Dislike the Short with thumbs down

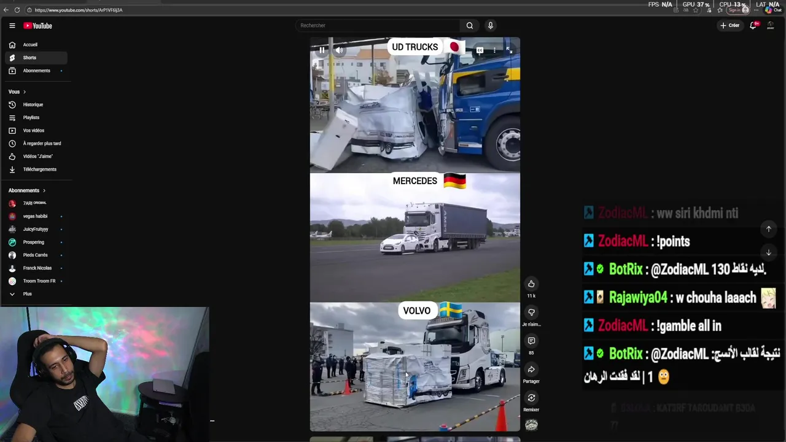[x=531, y=312]
